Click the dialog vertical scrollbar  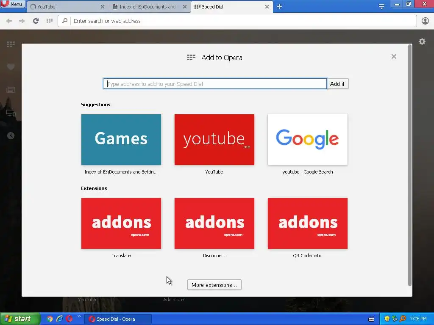point(410,166)
